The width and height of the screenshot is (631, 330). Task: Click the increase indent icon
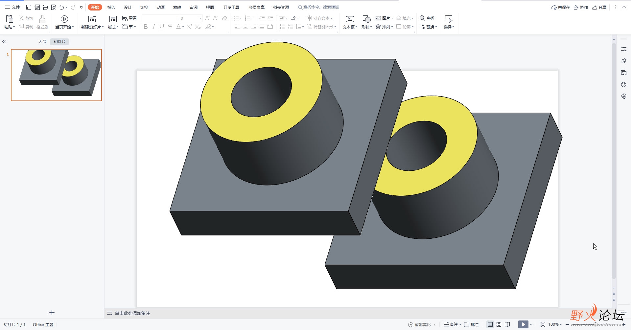(x=270, y=18)
